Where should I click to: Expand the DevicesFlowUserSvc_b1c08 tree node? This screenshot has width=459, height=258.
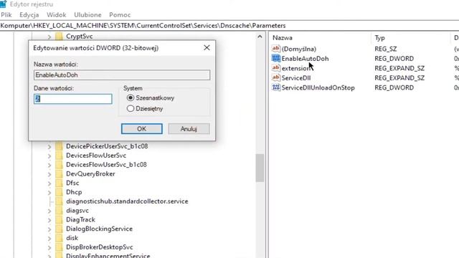(x=49, y=165)
